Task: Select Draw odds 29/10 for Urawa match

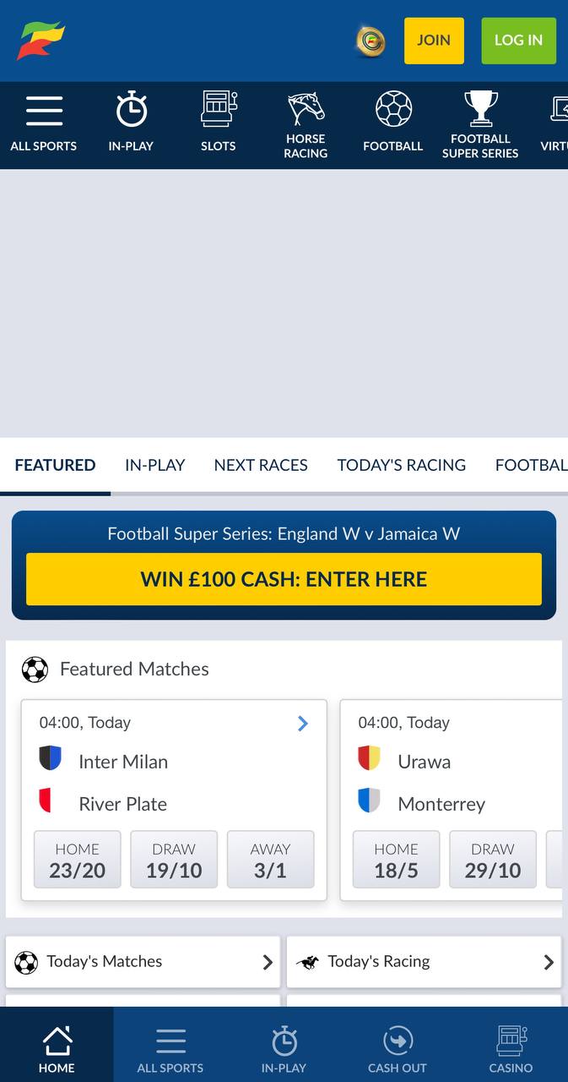Action: [493, 860]
